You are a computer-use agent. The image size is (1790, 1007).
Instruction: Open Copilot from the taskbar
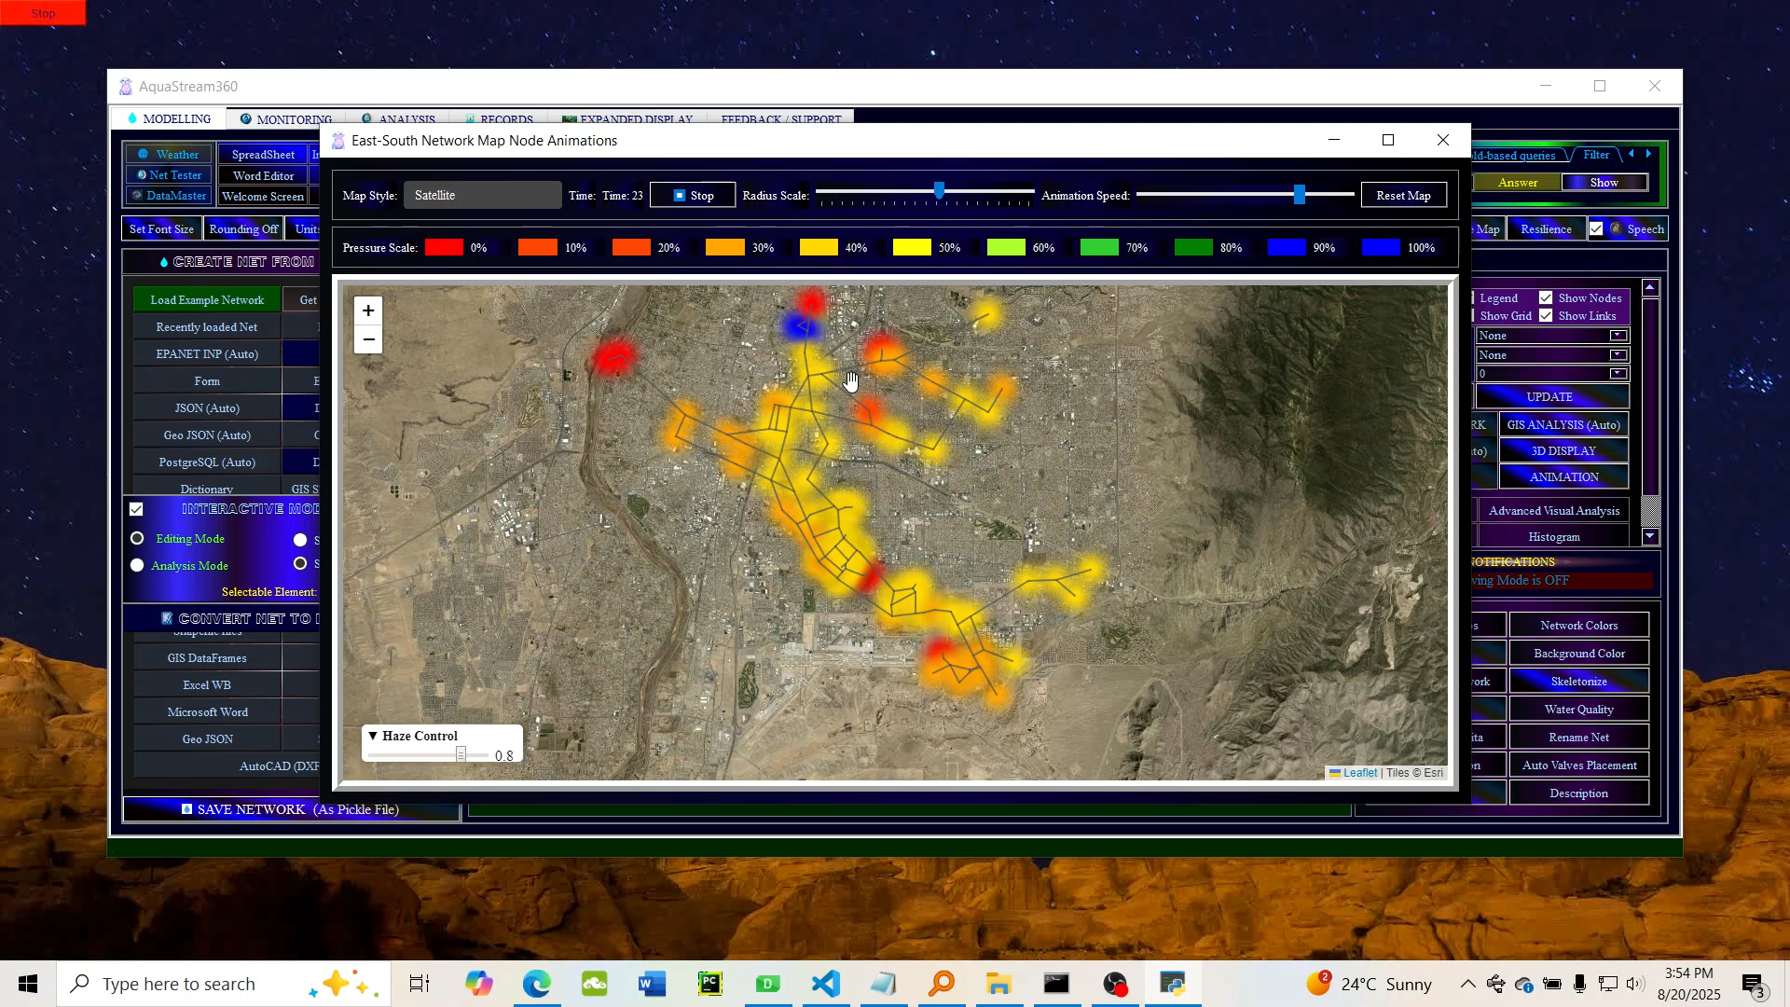pos(479,984)
